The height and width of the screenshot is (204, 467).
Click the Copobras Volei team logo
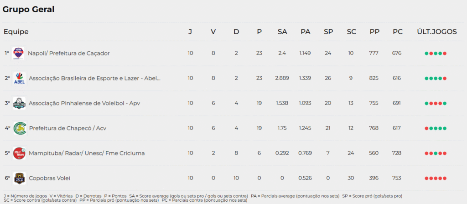point(19,178)
